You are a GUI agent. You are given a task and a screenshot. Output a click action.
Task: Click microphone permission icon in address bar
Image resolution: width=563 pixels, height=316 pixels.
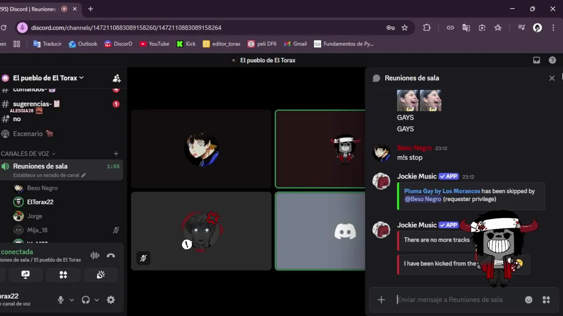click(x=22, y=28)
